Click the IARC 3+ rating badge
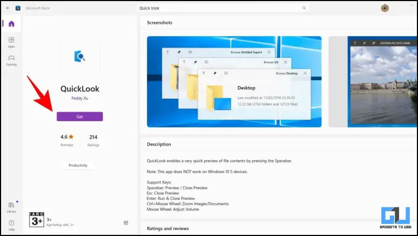 pyautogui.click(x=36, y=219)
